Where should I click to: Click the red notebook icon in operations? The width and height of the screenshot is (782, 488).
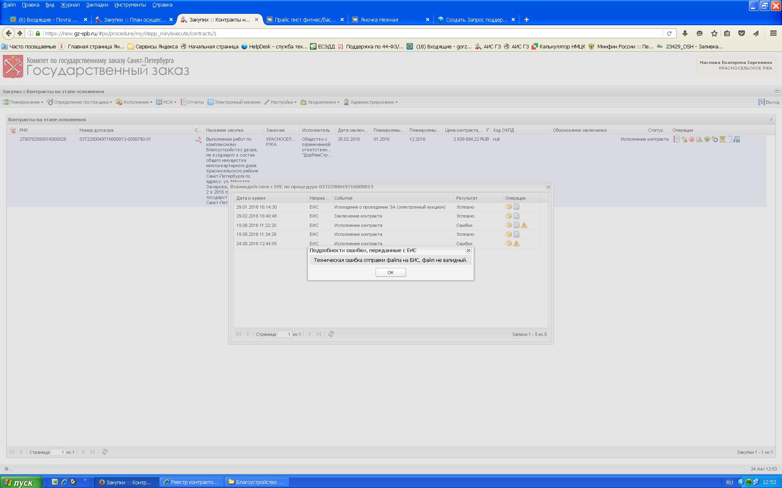(676, 139)
